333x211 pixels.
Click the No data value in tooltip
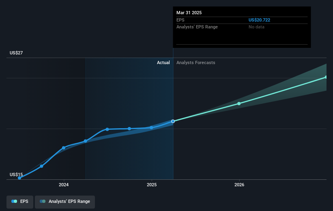257,27
